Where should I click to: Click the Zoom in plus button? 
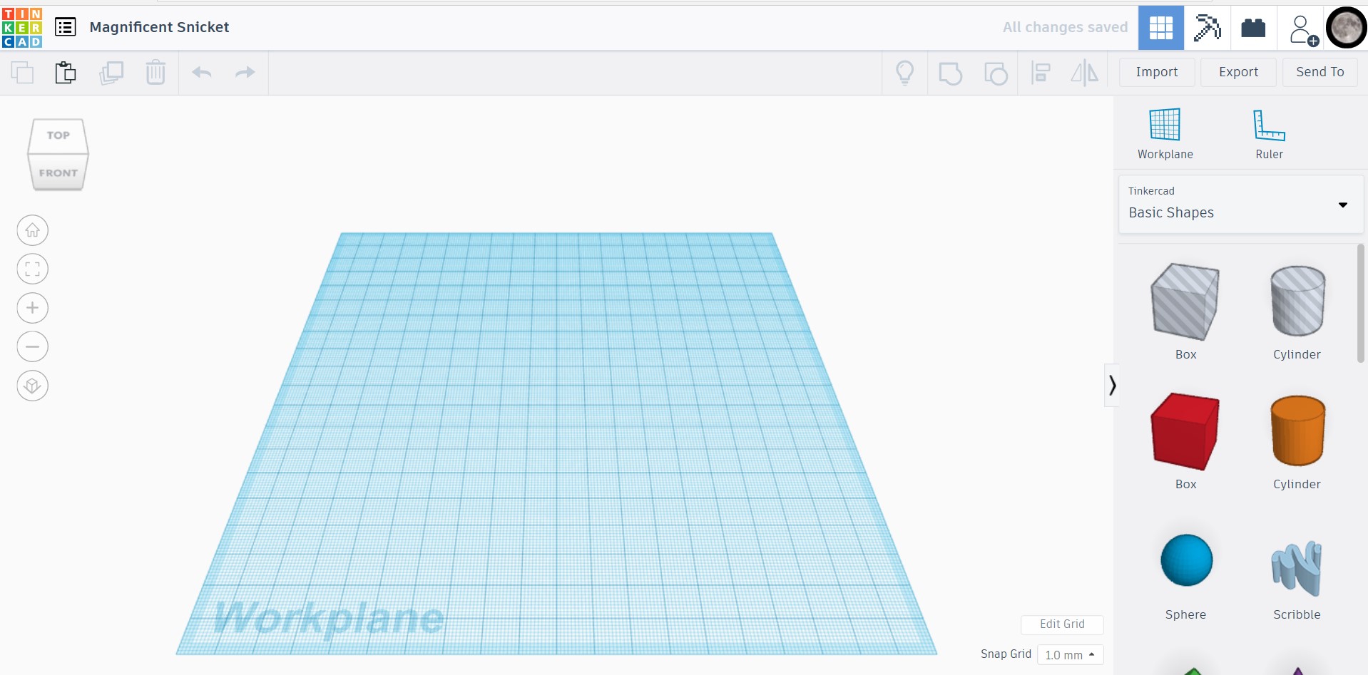pos(32,308)
